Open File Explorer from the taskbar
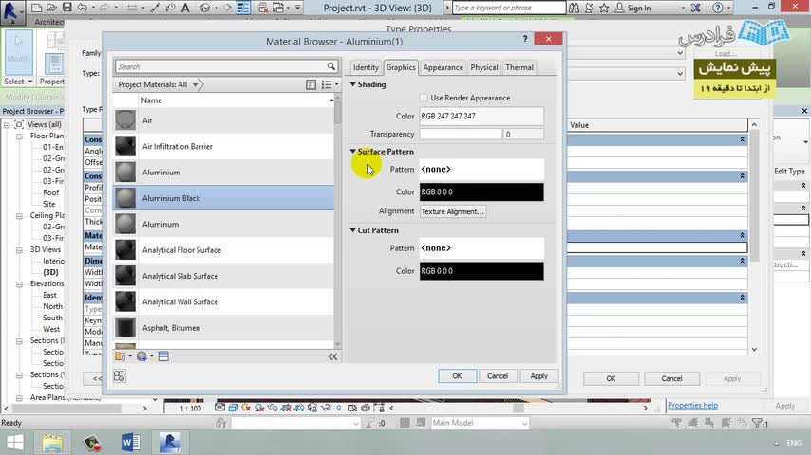 click(x=52, y=443)
